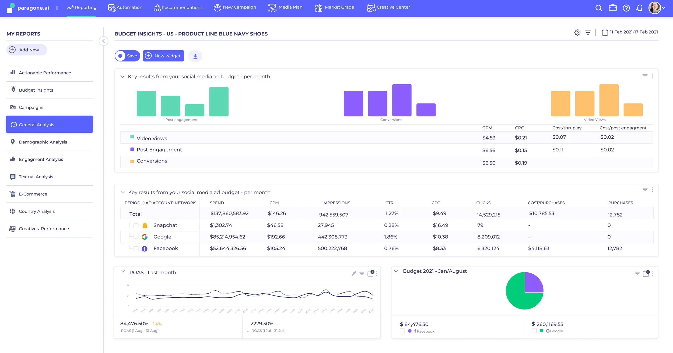This screenshot has width=673, height=353.
Task: Open user avatar dropdown menu
Action: tap(657, 8)
